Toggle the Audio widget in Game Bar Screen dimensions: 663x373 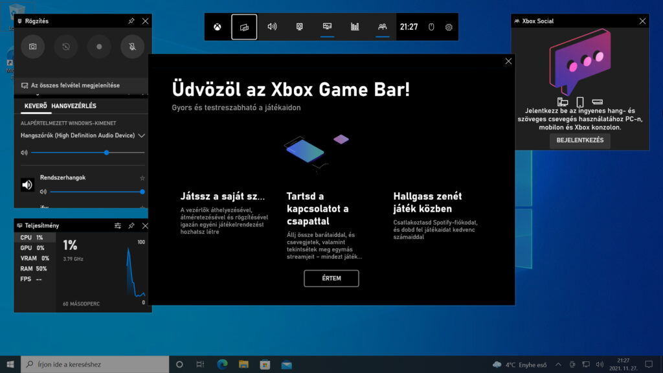[x=272, y=27]
